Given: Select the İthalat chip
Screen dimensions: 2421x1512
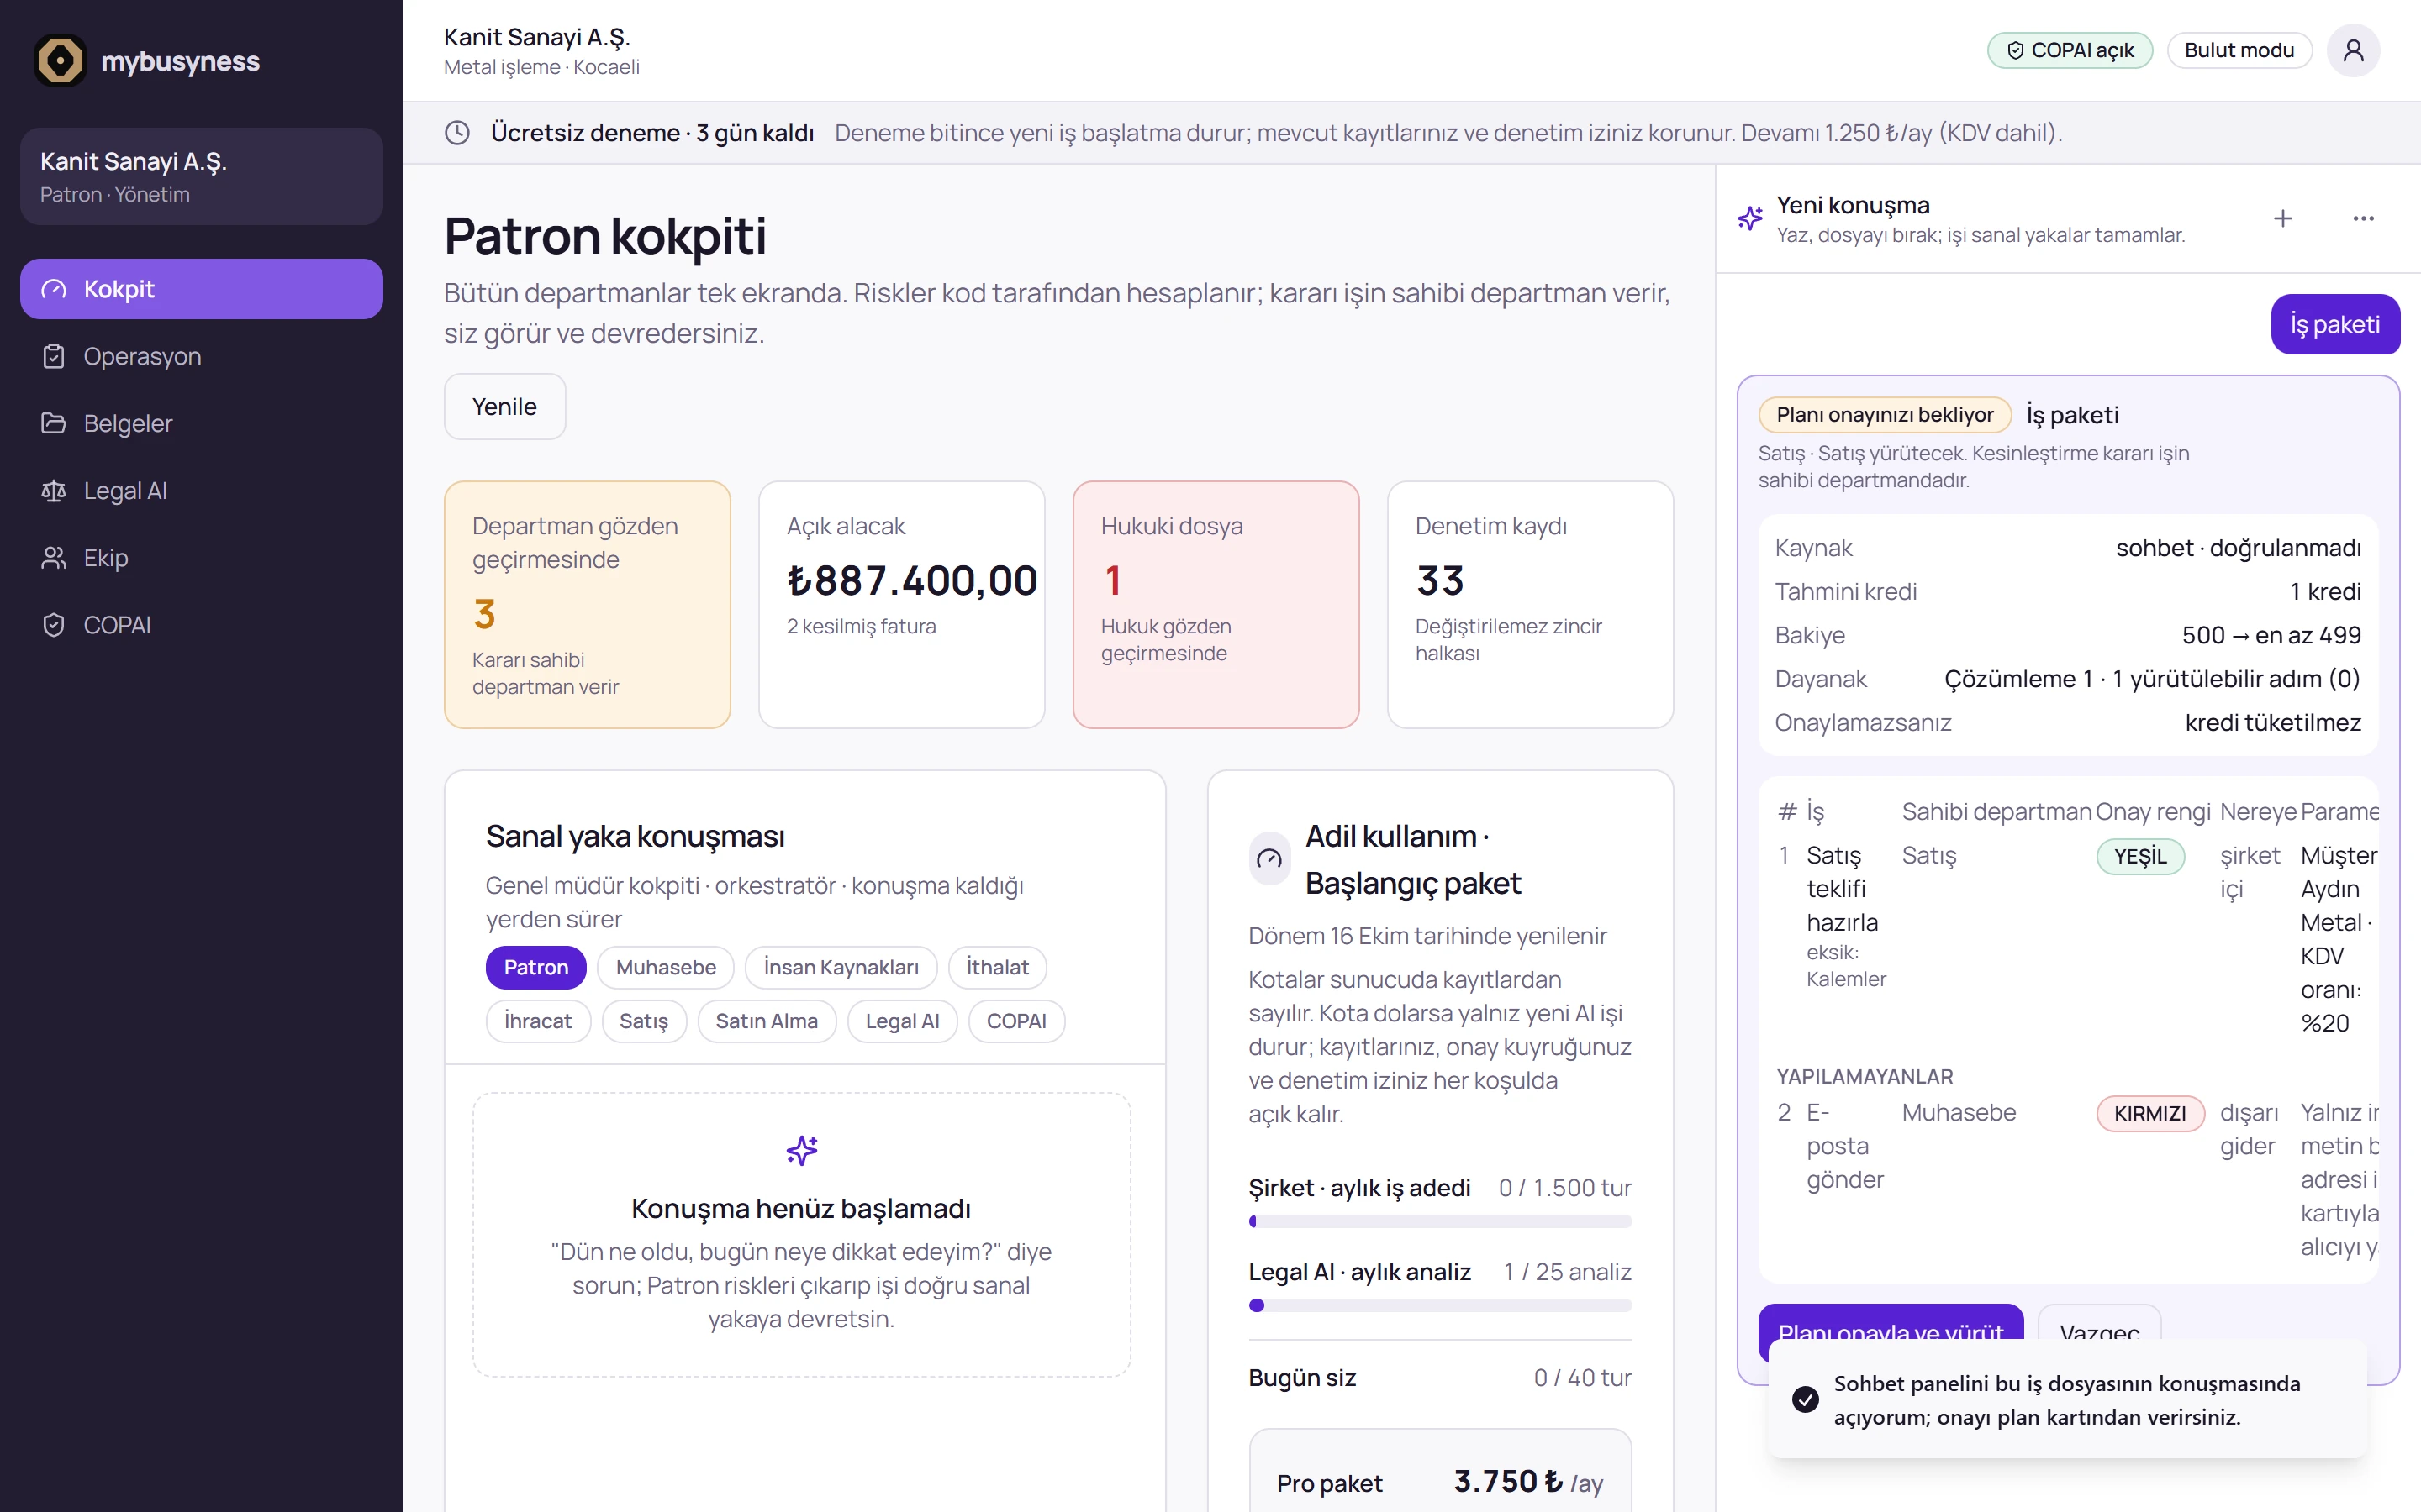Looking at the screenshot, I should [x=996, y=967].
